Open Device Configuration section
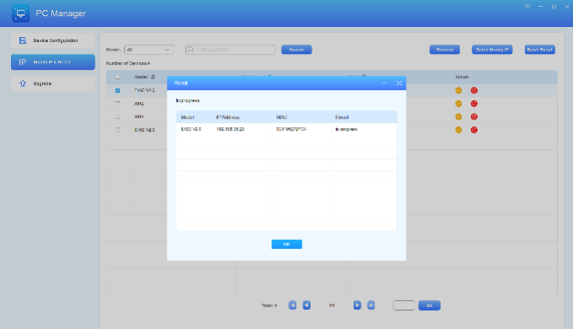The image size is (573, 329). 53,40
